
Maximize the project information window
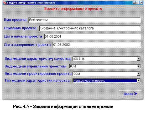(137, 3)
